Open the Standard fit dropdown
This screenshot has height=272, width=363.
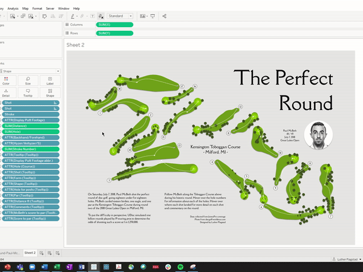tap(120, 16)
